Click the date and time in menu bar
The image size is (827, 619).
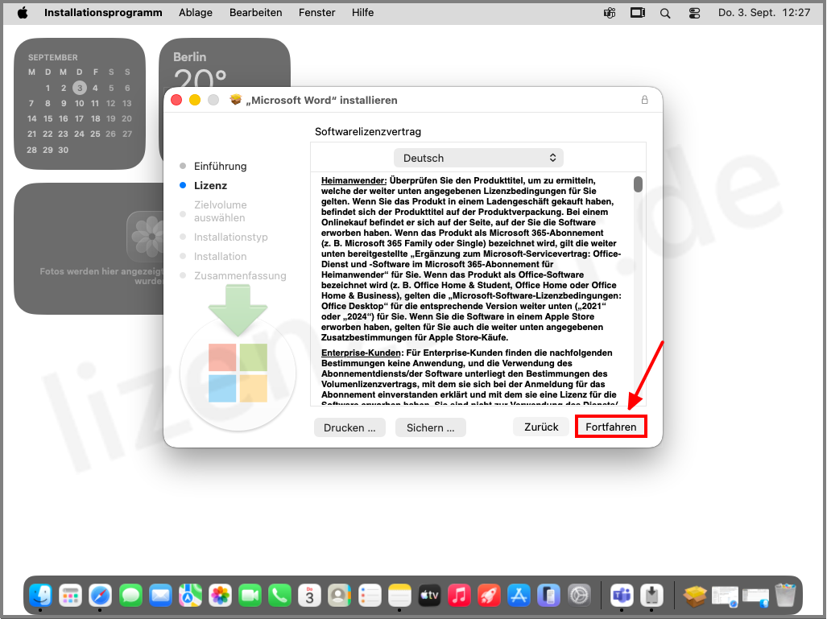763,12
